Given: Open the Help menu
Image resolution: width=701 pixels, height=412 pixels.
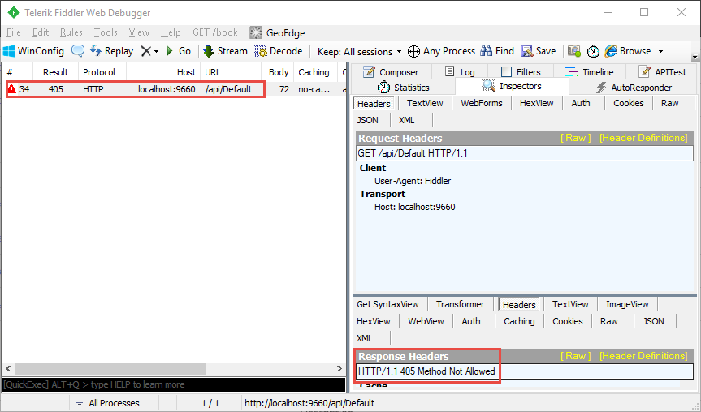Looking at the screenshot, I should point(171,32).
